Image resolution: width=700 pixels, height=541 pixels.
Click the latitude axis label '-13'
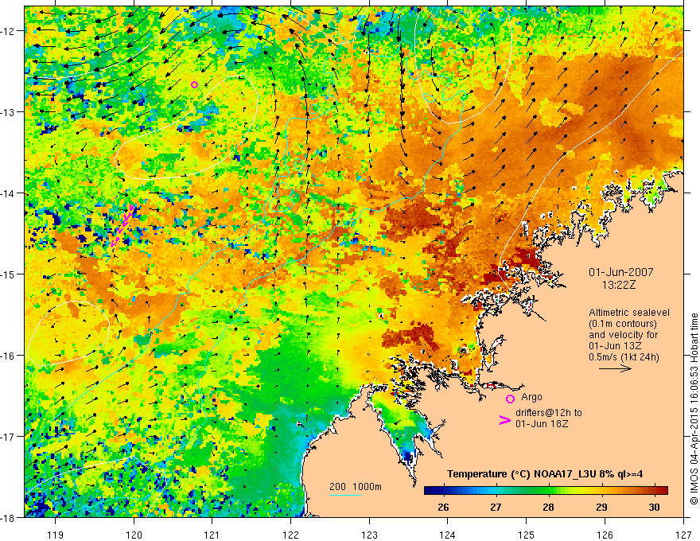(8, 111)
